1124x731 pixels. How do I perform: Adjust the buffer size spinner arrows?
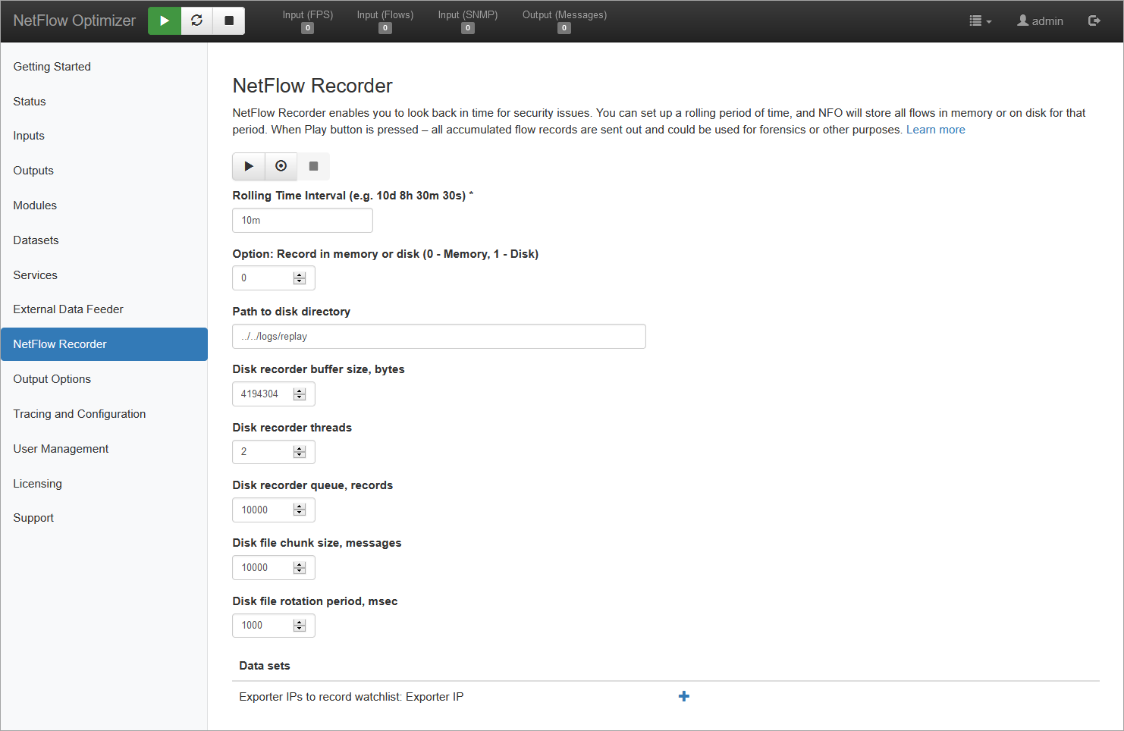[x=300, y=394]
